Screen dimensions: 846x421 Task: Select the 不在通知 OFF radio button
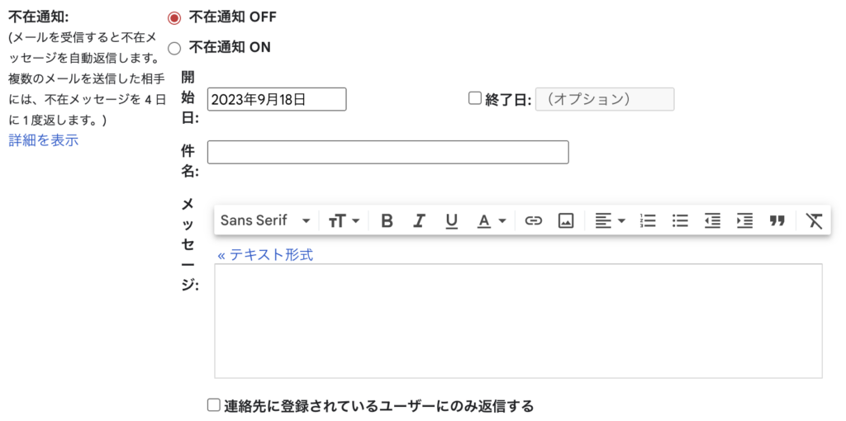pos(174,18)
